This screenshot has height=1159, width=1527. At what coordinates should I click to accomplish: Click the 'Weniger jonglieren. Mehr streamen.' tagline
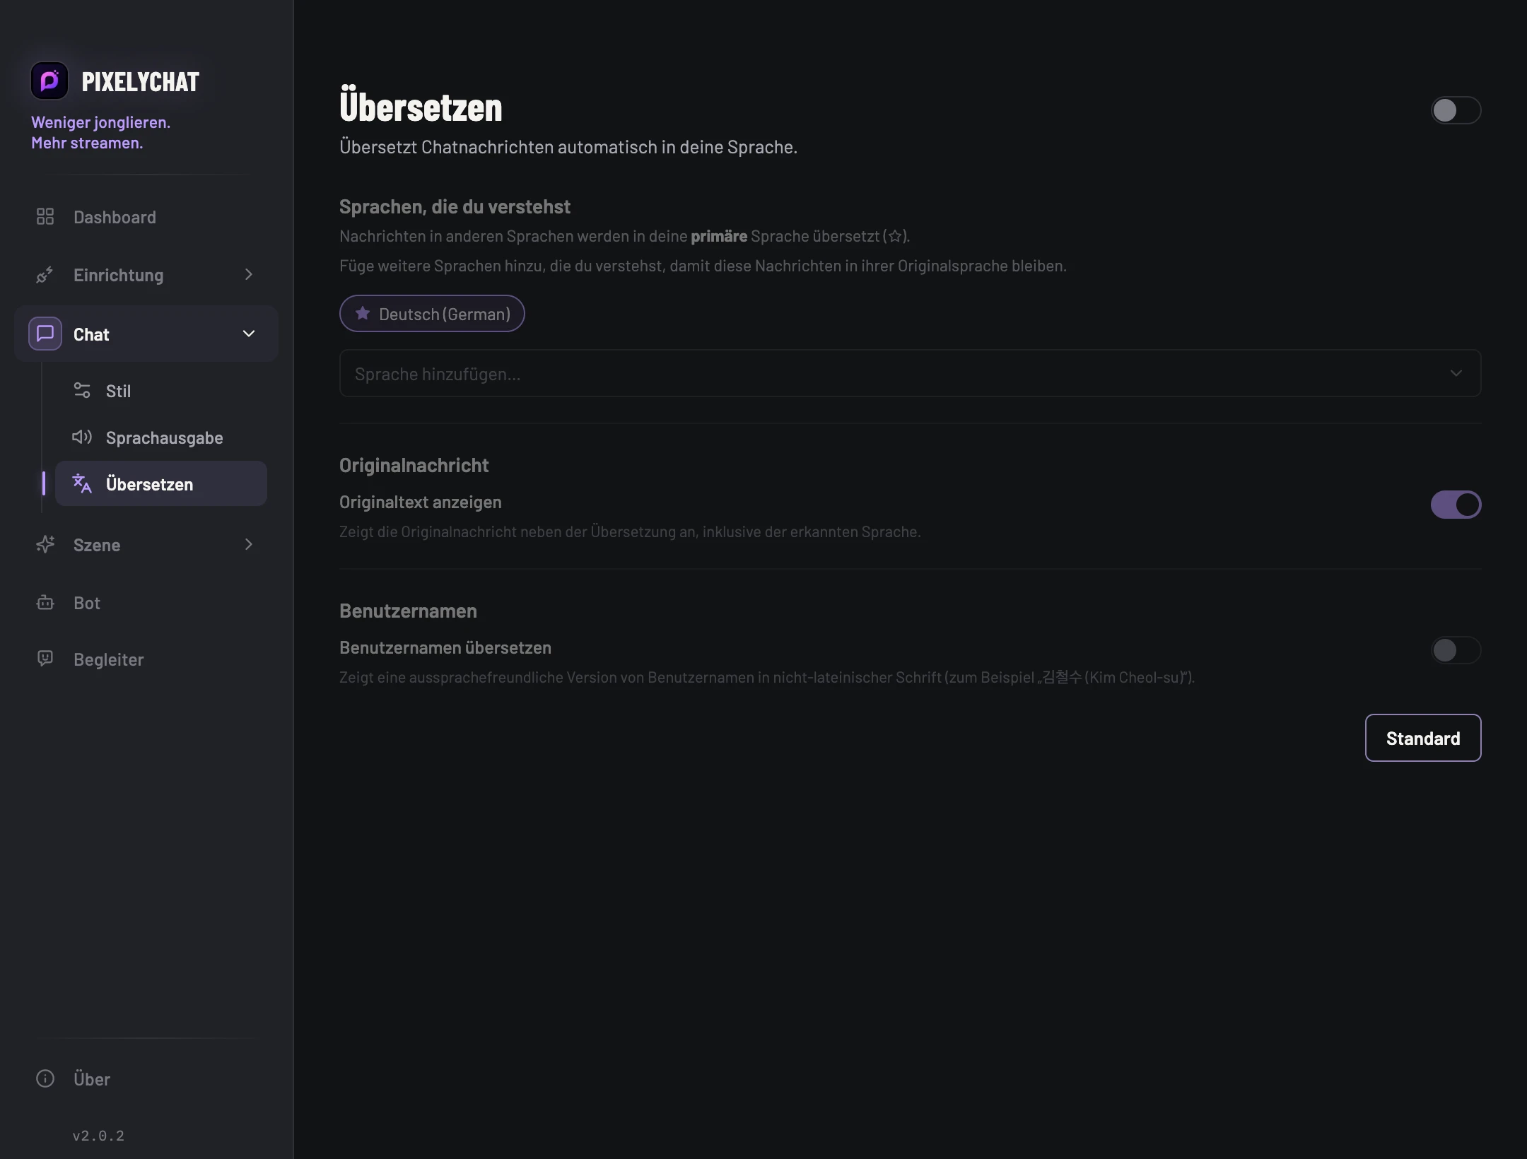pos(101,132)
